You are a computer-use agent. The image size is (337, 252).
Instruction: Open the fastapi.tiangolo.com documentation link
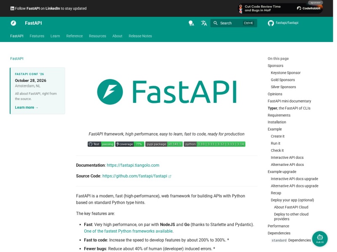pyautogui.click(x=133, y=165)
